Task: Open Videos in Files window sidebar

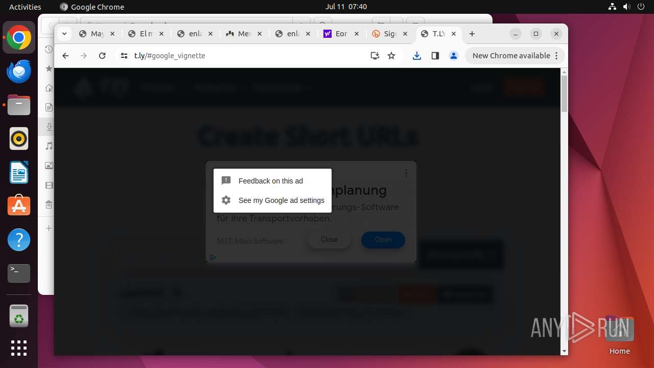Action: click(49, 185)
